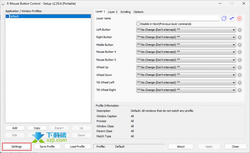Enable Disable in Next/Previous layer commands
This screenshot has width=250, height=153.
click(138, 24)
